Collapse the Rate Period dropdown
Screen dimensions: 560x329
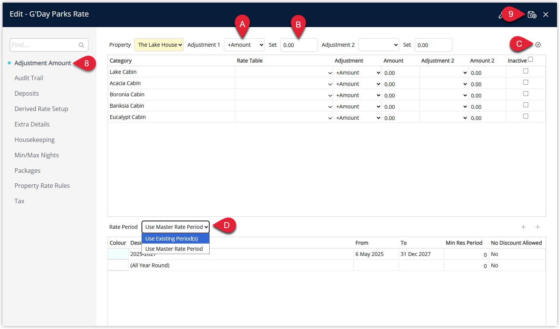coord(175,227)
